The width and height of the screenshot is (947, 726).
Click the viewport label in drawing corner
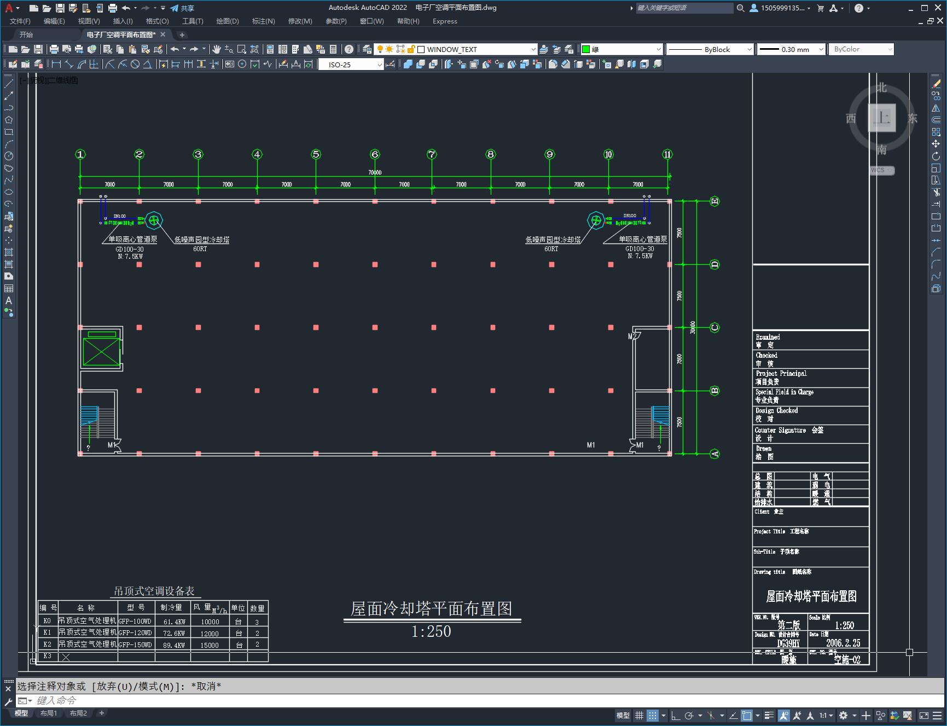coord(49,80)
